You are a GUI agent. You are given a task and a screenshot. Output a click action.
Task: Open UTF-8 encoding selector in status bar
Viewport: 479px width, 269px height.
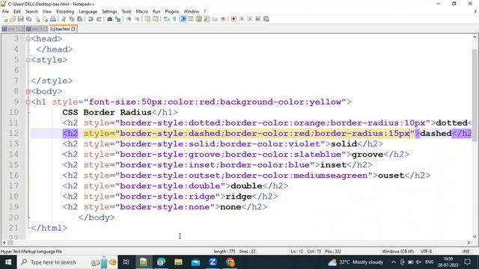pos(426,251)
